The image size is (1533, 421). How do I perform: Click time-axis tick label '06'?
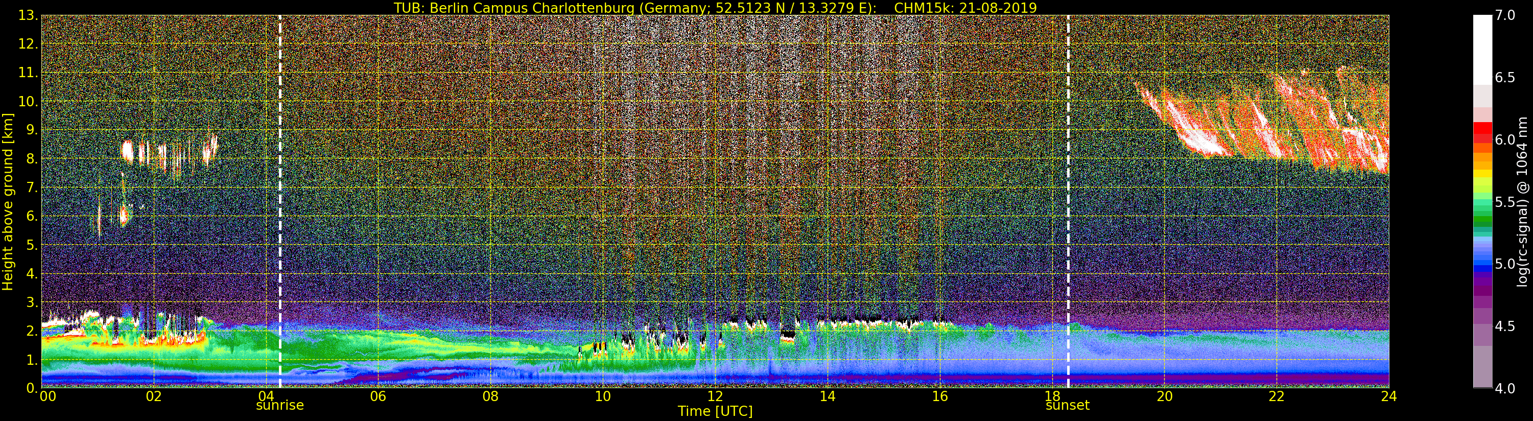pos(378,396)
